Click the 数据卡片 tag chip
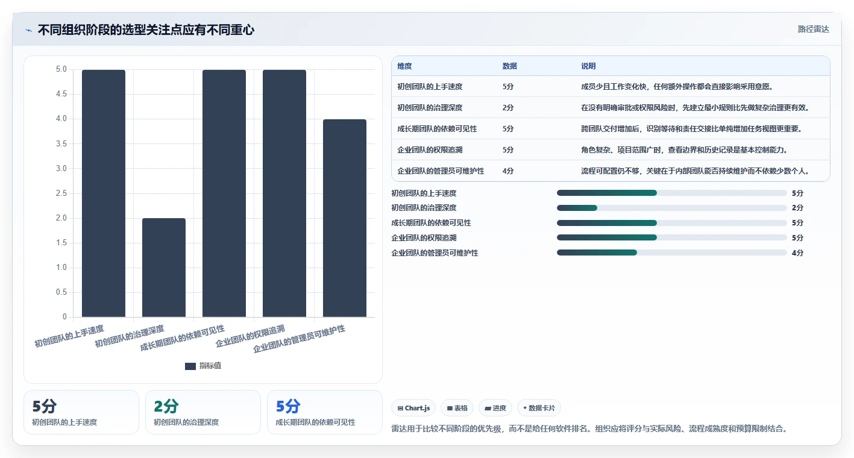This screenshot has height=458, width=854. pos(539,408)
